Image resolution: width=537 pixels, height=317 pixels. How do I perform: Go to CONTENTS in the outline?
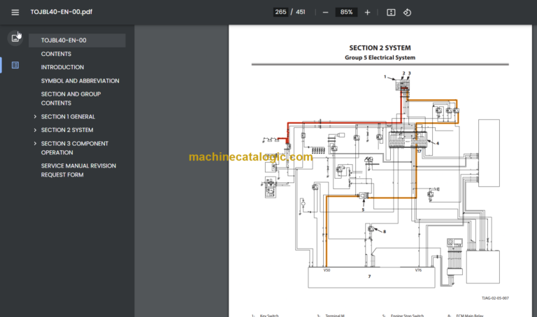coord(56,54)
